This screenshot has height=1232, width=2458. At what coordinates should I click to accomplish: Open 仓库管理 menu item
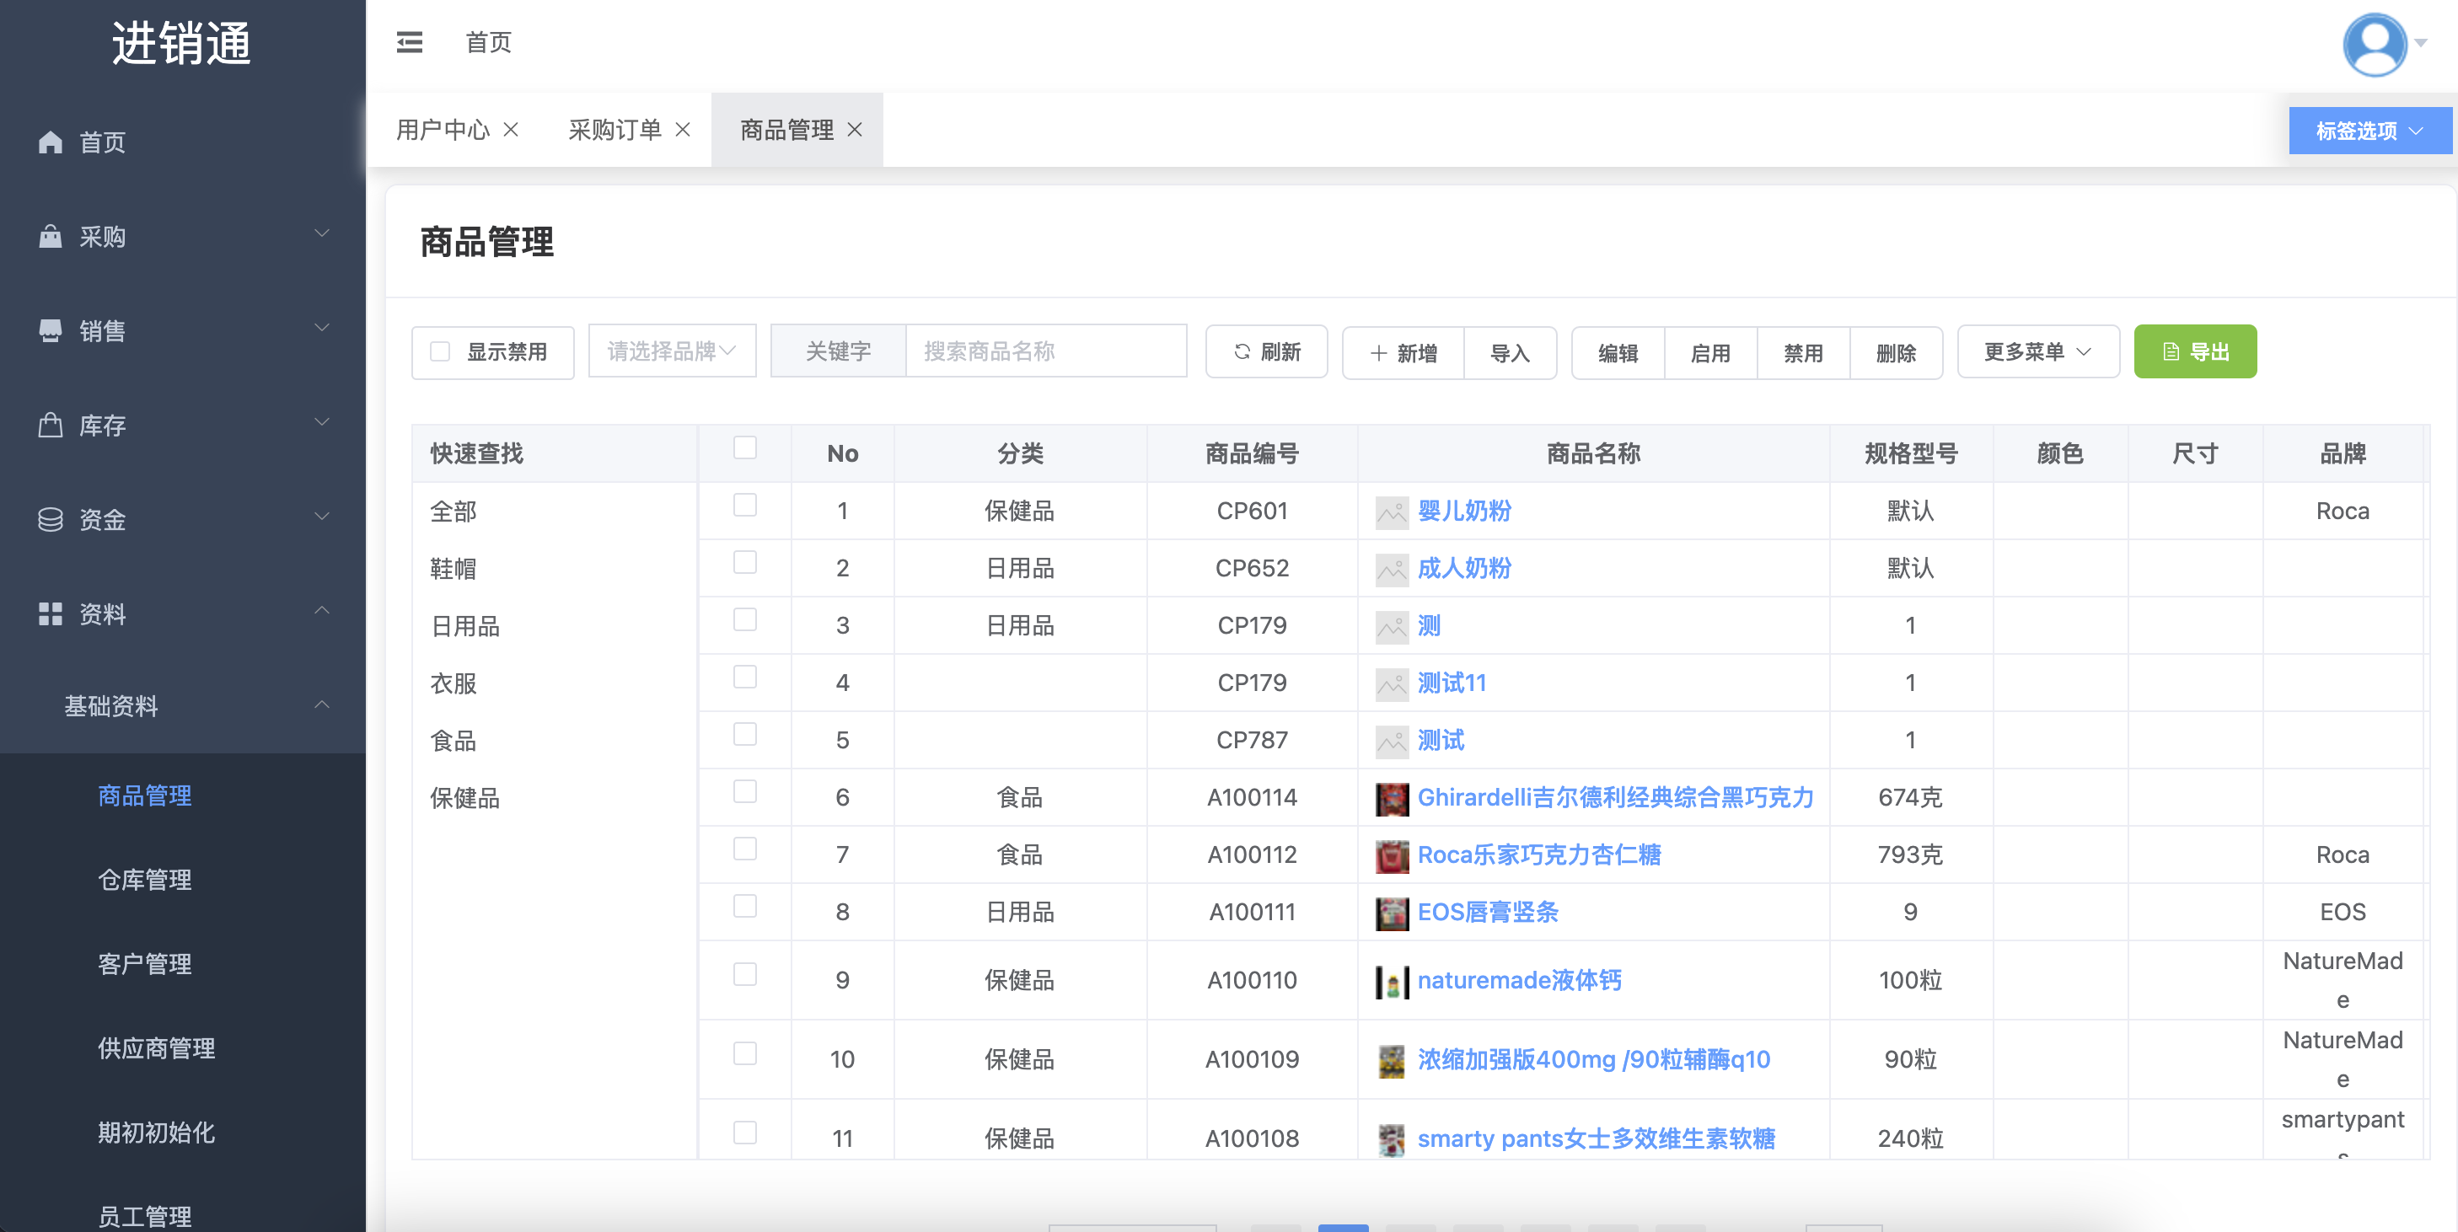145,879
